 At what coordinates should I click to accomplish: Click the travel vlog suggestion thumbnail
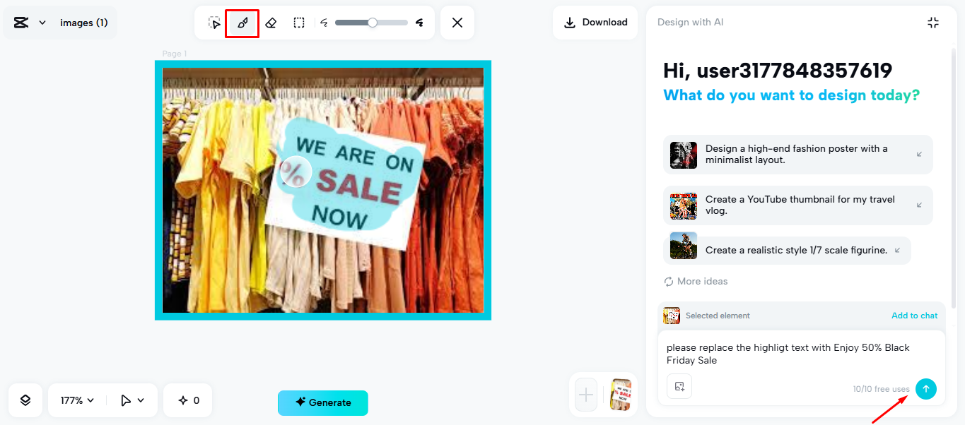[x=684, y=205]
